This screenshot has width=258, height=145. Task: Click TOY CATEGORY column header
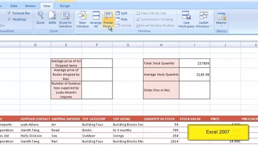pos(97,119)
